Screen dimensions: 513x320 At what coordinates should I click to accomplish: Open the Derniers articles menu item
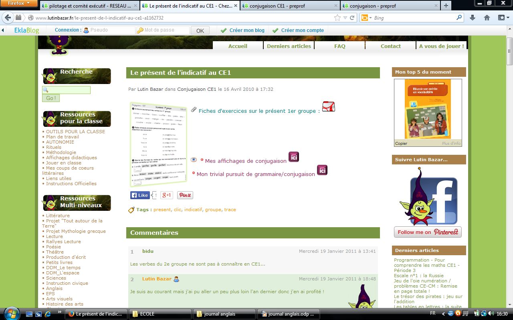pyautogui.click(x=289, y=46)
